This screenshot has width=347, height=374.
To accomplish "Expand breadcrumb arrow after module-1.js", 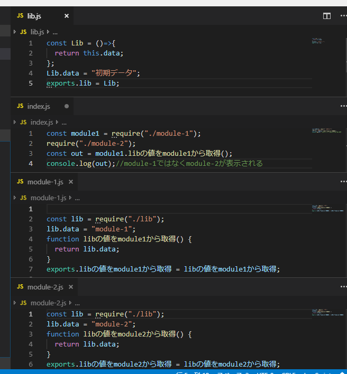I will pyautogui.click(x=70, y=198).
